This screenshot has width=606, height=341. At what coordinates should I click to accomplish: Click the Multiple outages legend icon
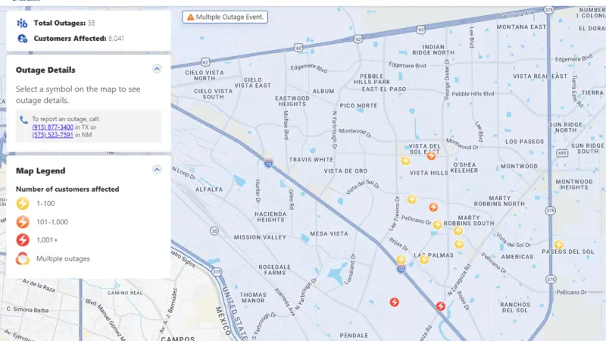(23, 258)
